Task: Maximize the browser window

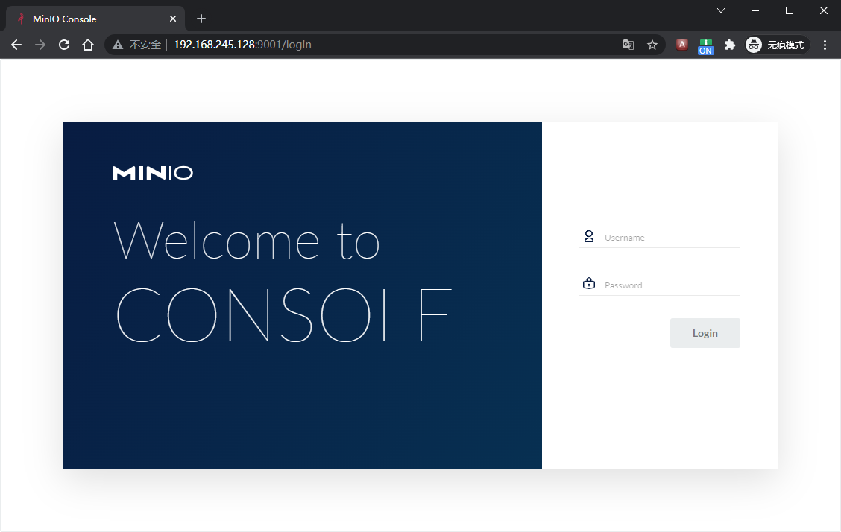Action: [x=790, y=10]
